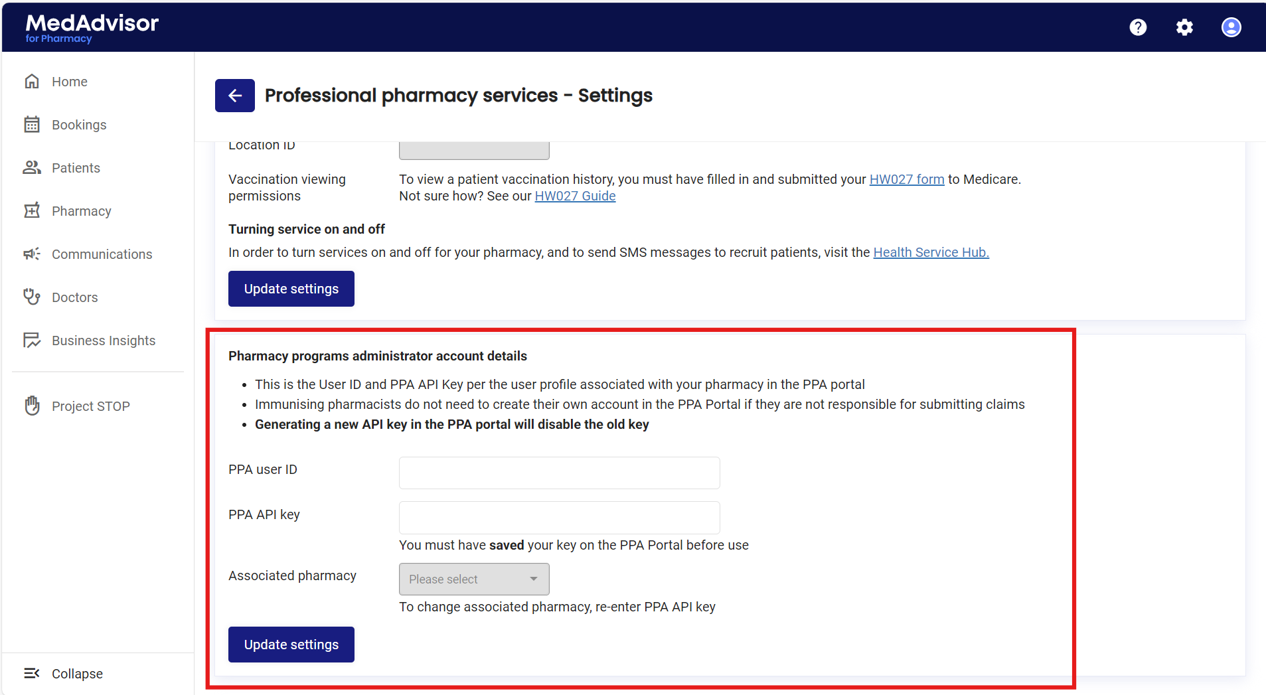Screen dimensions: 1266x695
Task: Click Update settings below PPA details
Action: click(x=291, y=644)
